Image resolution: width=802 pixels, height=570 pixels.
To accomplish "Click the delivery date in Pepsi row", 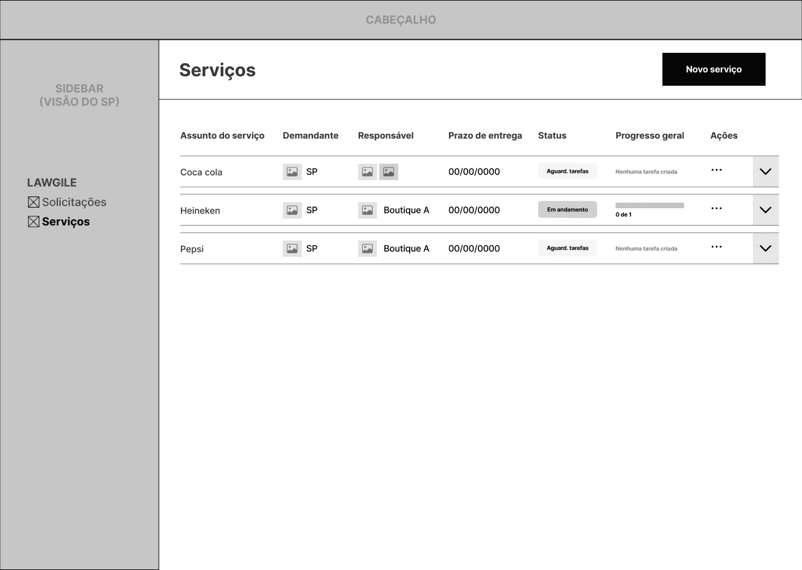I will click(x=474, y=249).
